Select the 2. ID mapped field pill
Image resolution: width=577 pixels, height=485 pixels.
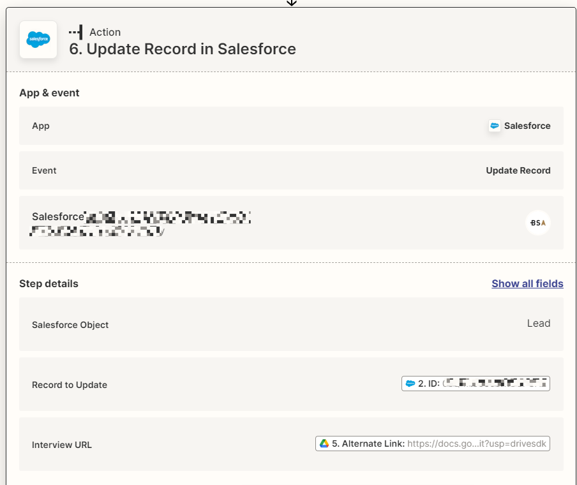point(476,384)
